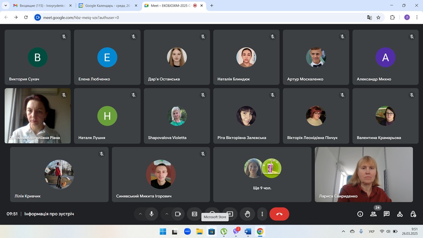
Task: Open the chat panel icon
Action: 387,214
